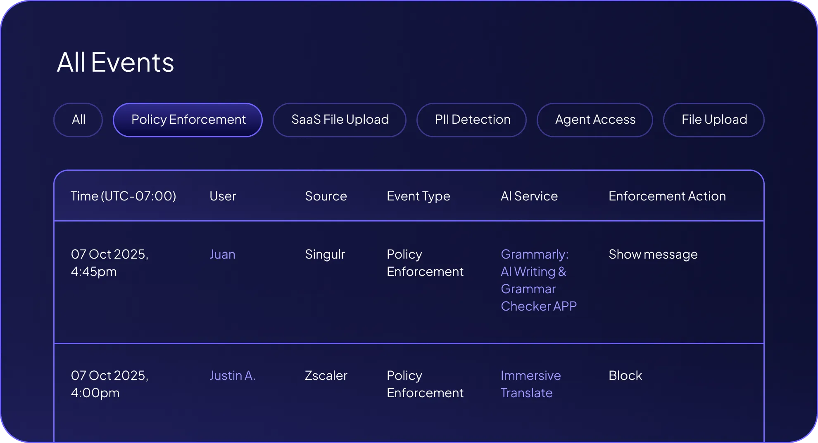View the Immersive Translate AI service
This screenshot has width=818, height=443.
click(530, 384)
